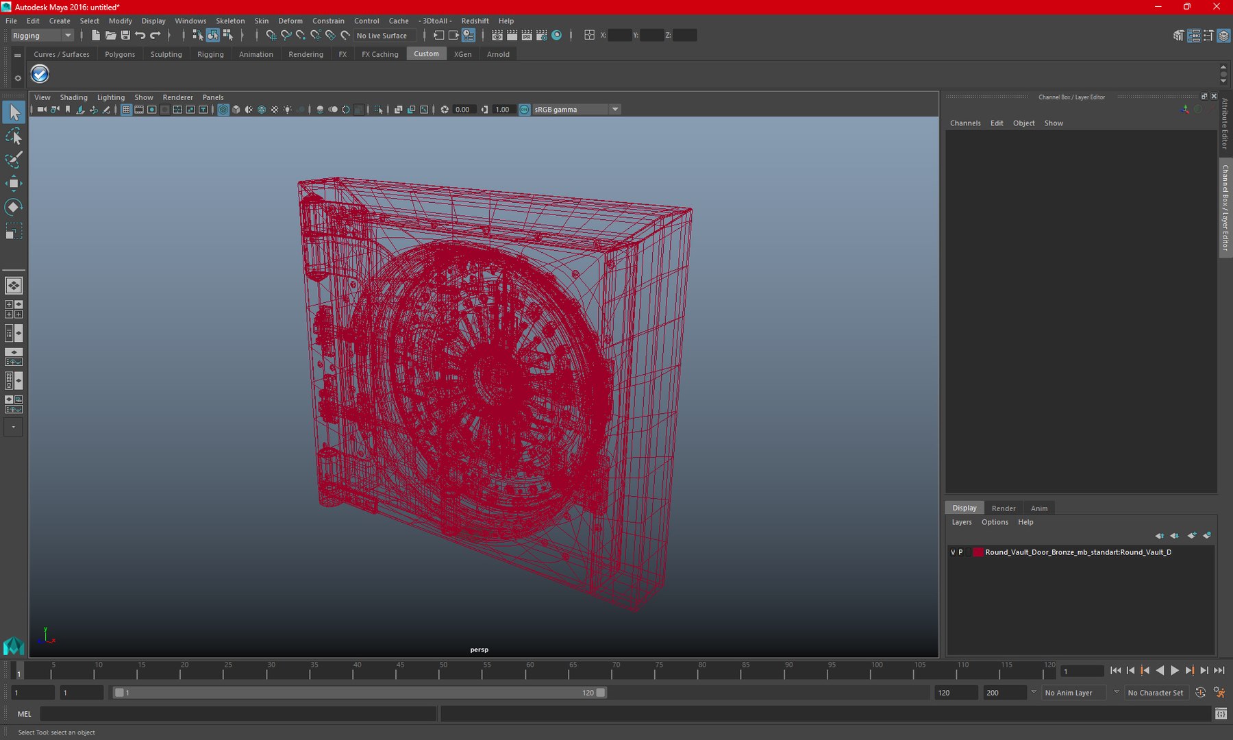Open Render Settings
This screenshot has width=1233, height=740.
tap(542, 35)
